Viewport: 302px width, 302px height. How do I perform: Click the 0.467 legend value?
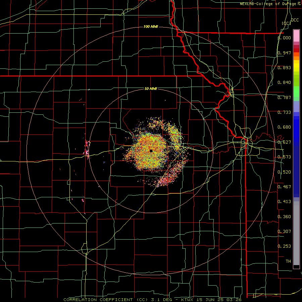coord(284,187)
